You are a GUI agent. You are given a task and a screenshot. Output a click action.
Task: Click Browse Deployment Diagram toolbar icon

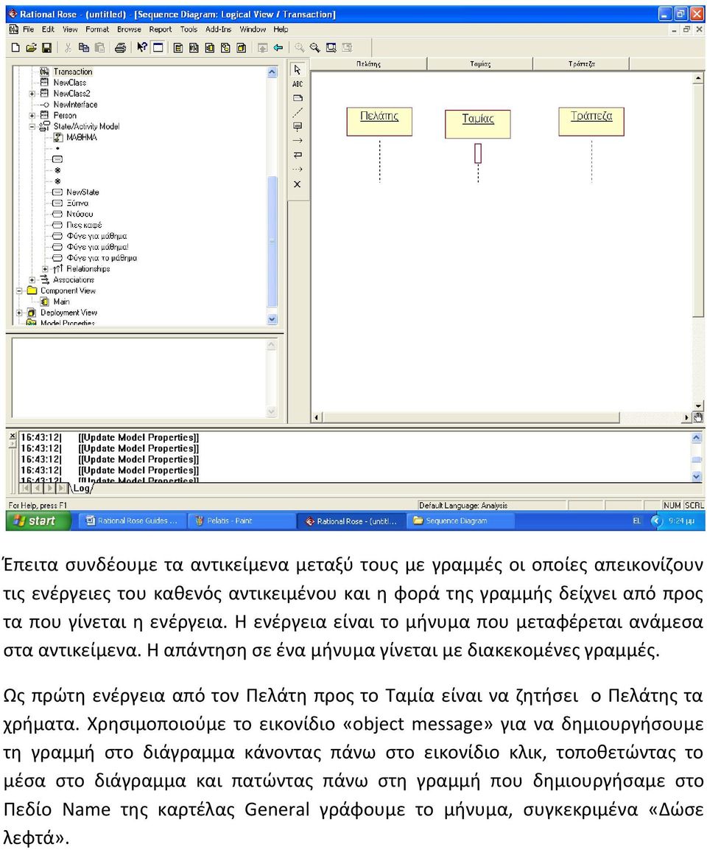(x=242, y=48)
